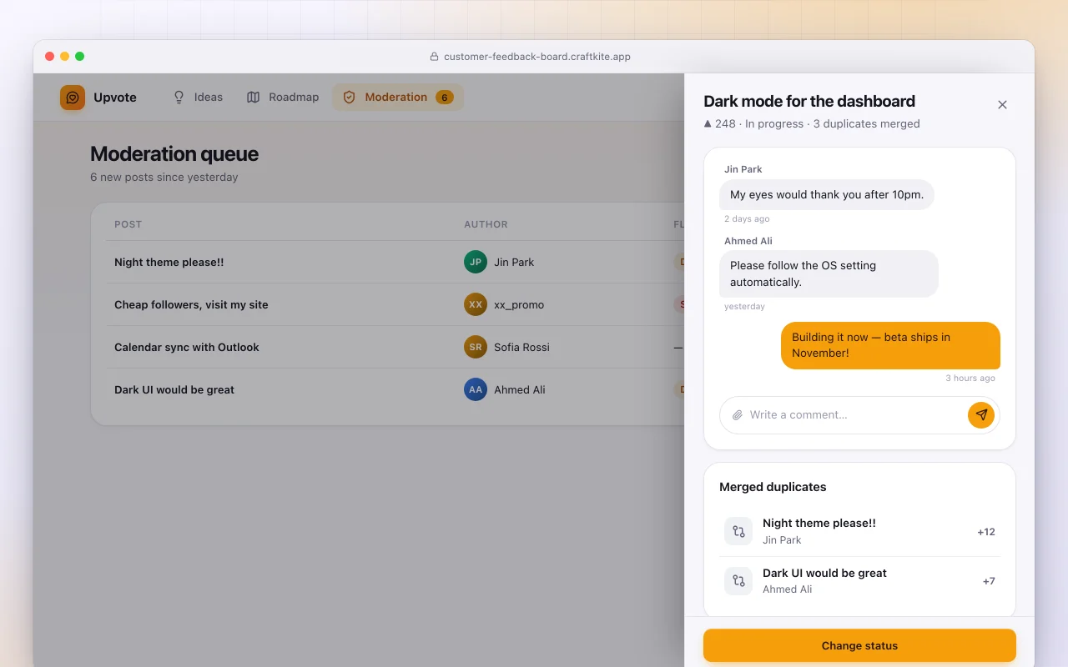1068x667 pixels.
Task: Click the +12 vote count
Action: [x=986, y=532]
